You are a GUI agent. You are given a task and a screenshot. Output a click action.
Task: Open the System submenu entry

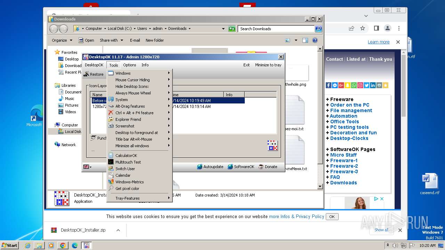(139, 100)
